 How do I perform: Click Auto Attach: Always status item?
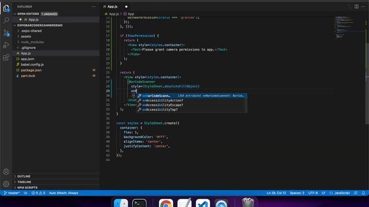tap(63, 193)
